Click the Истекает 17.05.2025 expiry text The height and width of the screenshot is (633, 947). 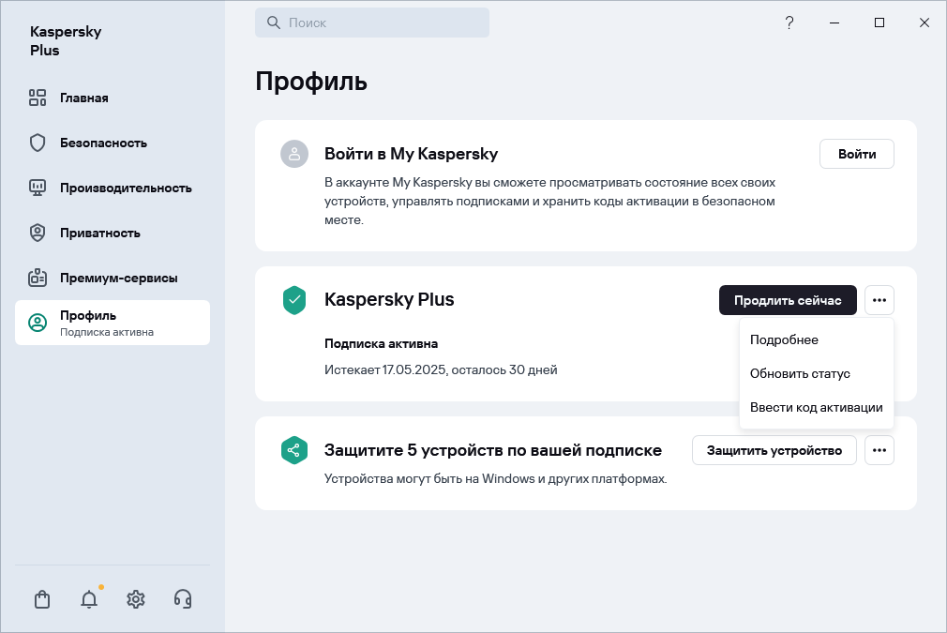(x=441, y=369)
